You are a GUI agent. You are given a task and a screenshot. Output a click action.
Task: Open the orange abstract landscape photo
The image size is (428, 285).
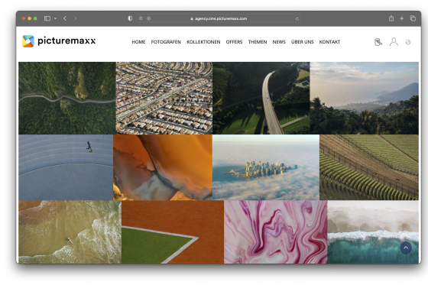[163, 167]
